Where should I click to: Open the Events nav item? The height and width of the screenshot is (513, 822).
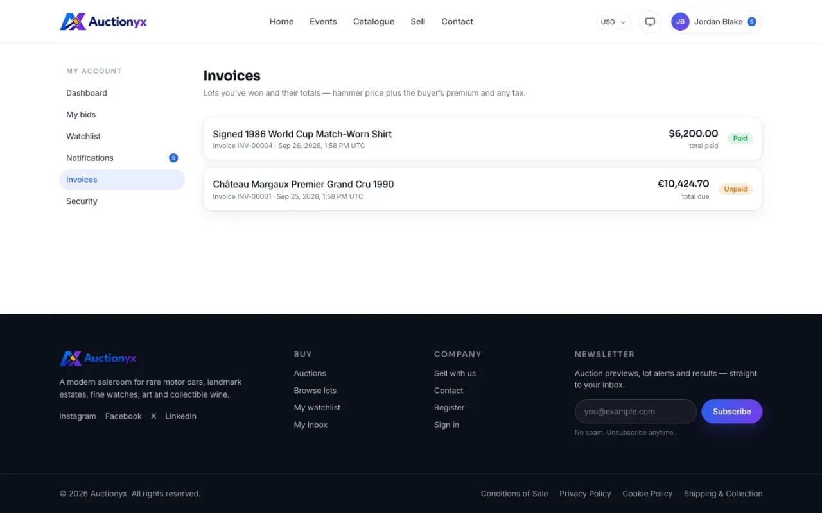(x=323, y=22)
